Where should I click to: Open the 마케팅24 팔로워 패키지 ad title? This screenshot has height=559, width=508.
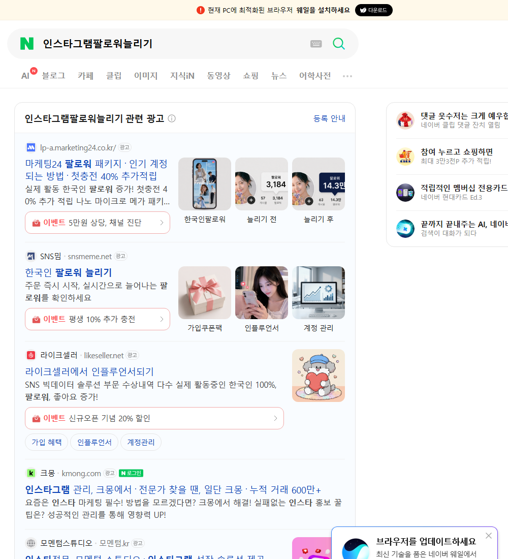coord(96,170)
